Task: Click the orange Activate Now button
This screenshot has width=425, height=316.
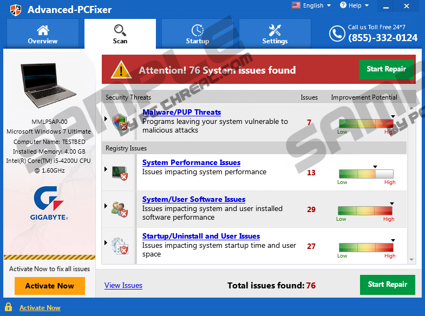Action: coord(50,286)
